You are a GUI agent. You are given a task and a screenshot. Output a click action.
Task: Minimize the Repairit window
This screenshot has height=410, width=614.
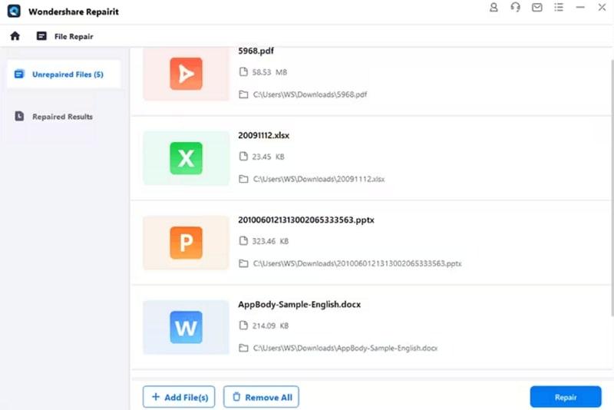point(580,8)
